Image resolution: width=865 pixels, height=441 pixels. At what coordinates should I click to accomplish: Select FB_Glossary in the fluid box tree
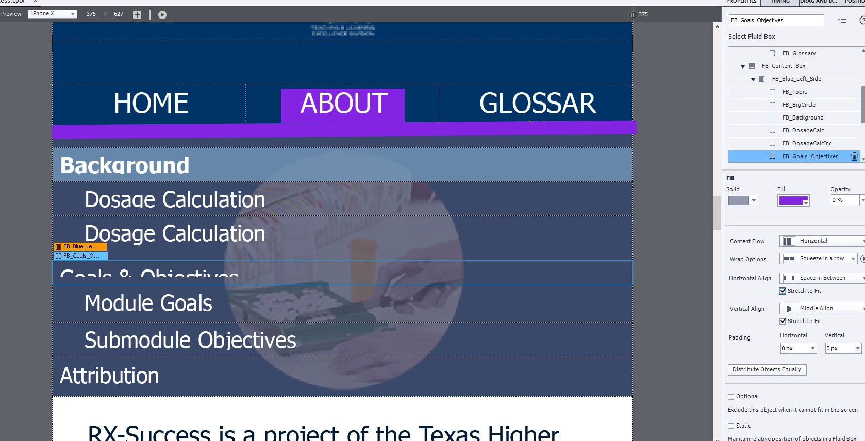coord(799,53)
